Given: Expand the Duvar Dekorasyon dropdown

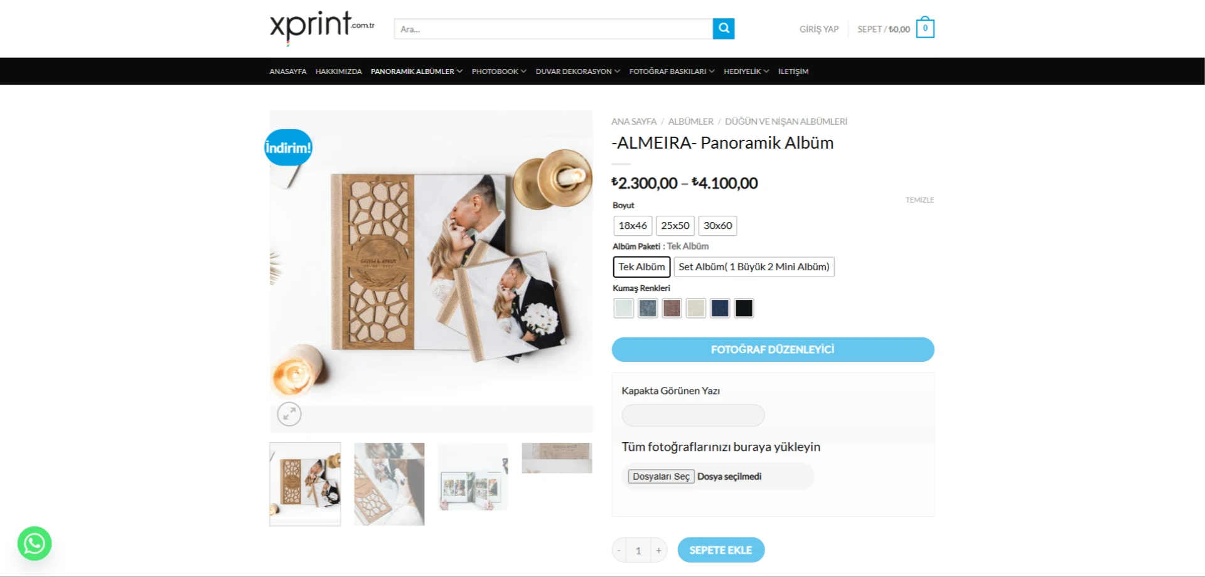Looking at the screenshot, I should 577,71.
